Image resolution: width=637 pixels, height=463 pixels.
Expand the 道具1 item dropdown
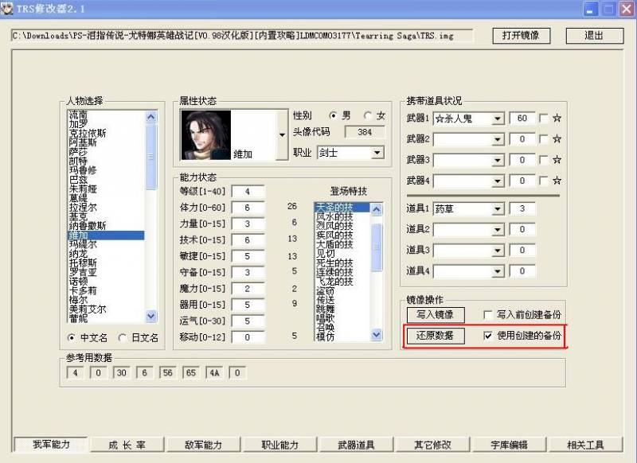[x=498, y=209]
